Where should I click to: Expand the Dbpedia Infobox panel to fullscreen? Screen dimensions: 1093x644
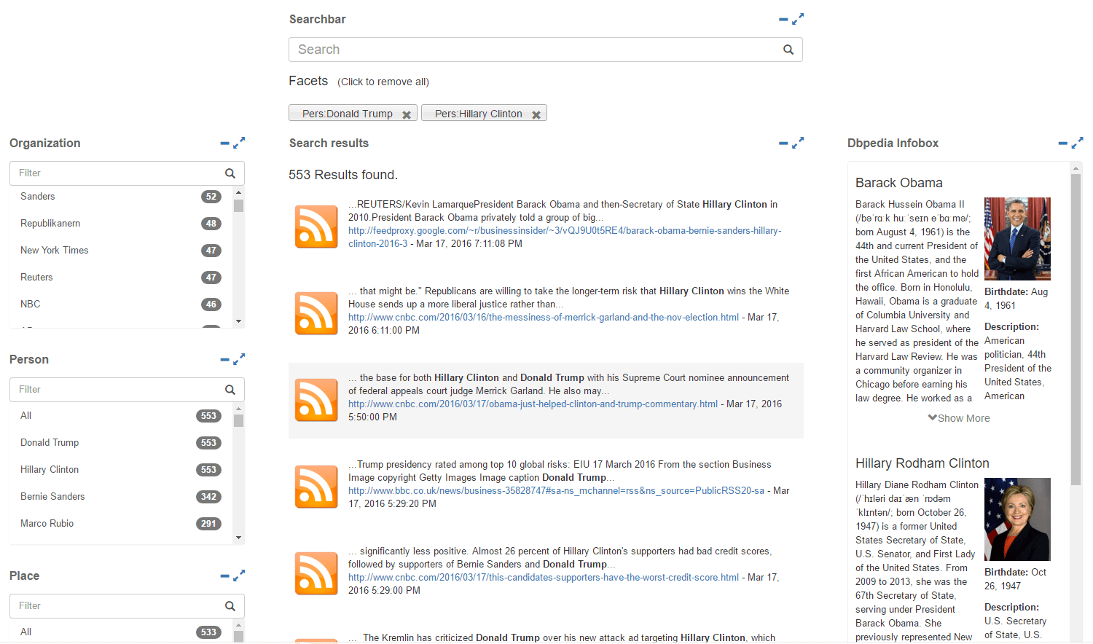[1078, 143]
